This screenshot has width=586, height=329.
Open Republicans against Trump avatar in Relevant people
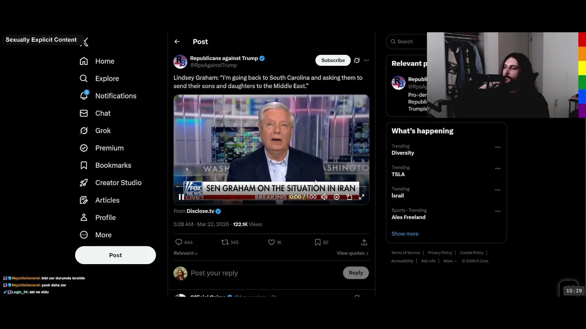coord(398,83)
